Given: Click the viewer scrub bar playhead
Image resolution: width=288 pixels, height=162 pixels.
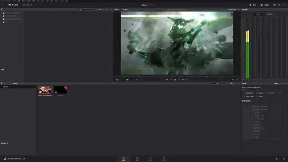Looking at the screenshot, I should click(x=208, y=76).
